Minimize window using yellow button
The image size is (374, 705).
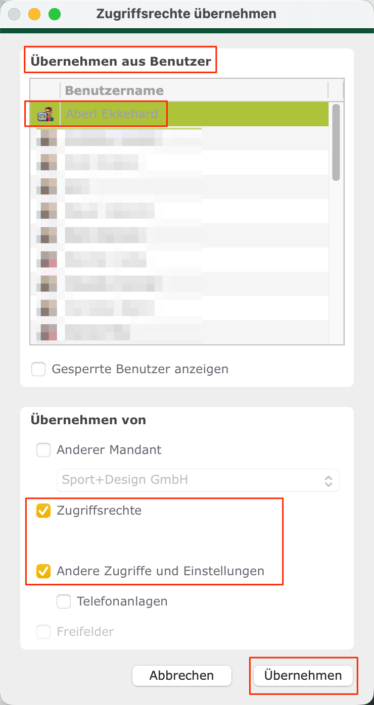pos(34,14)
